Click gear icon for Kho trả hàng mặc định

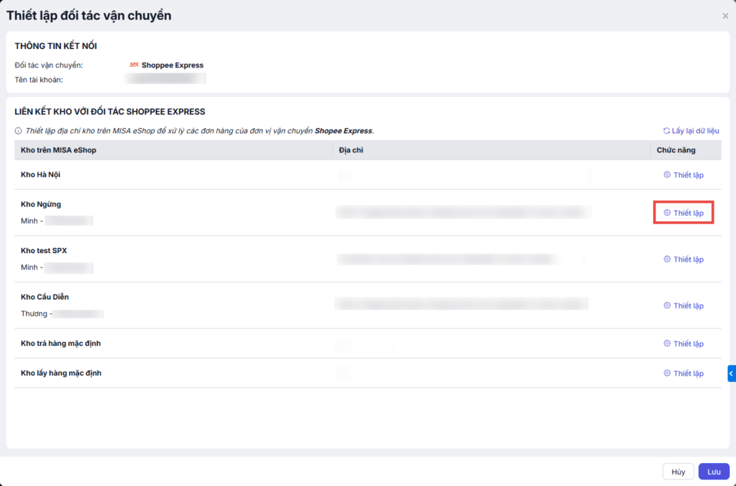667,344
